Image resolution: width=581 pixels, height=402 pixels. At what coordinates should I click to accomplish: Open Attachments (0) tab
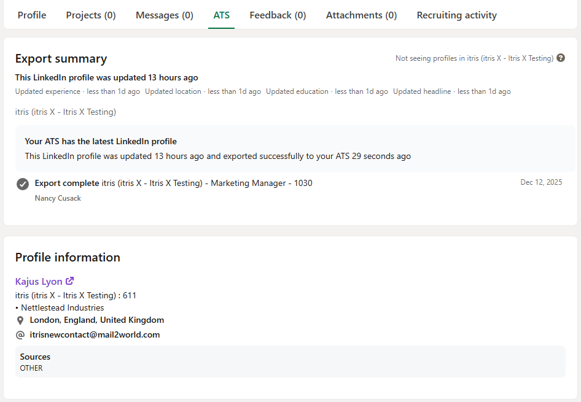click(361, 15)
